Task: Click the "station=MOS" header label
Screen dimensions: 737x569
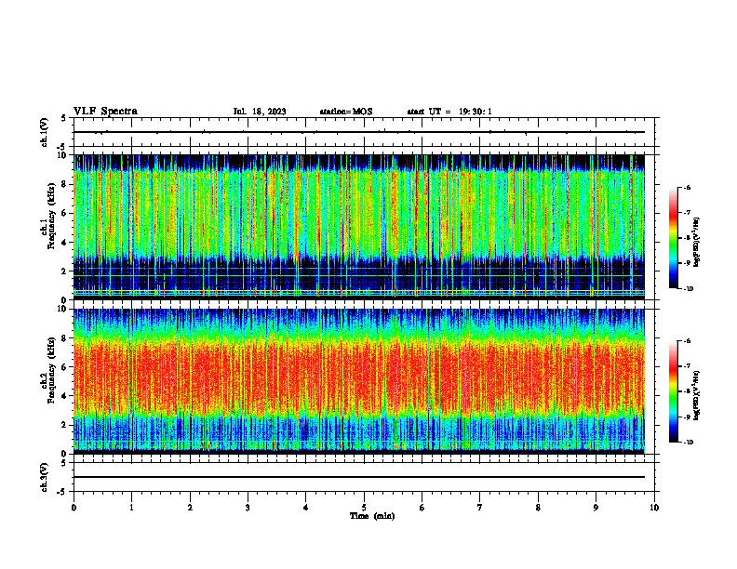Action: [346, 112]
